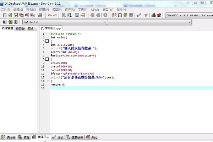
Task: Collapse the code fold at line 3
Action: [47, 41]
